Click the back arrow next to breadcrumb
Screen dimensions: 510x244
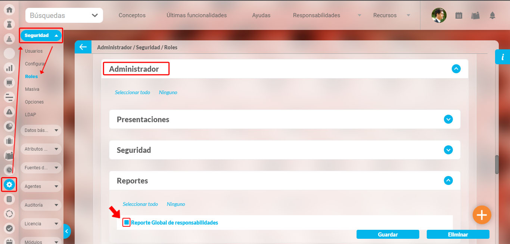83,47
